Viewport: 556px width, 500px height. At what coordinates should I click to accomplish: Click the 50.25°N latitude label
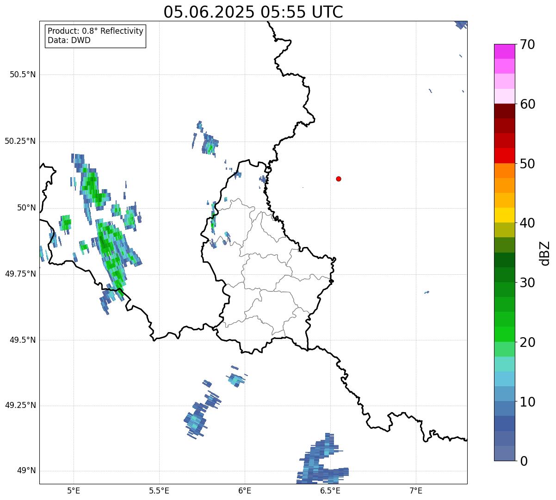point(20,141)
